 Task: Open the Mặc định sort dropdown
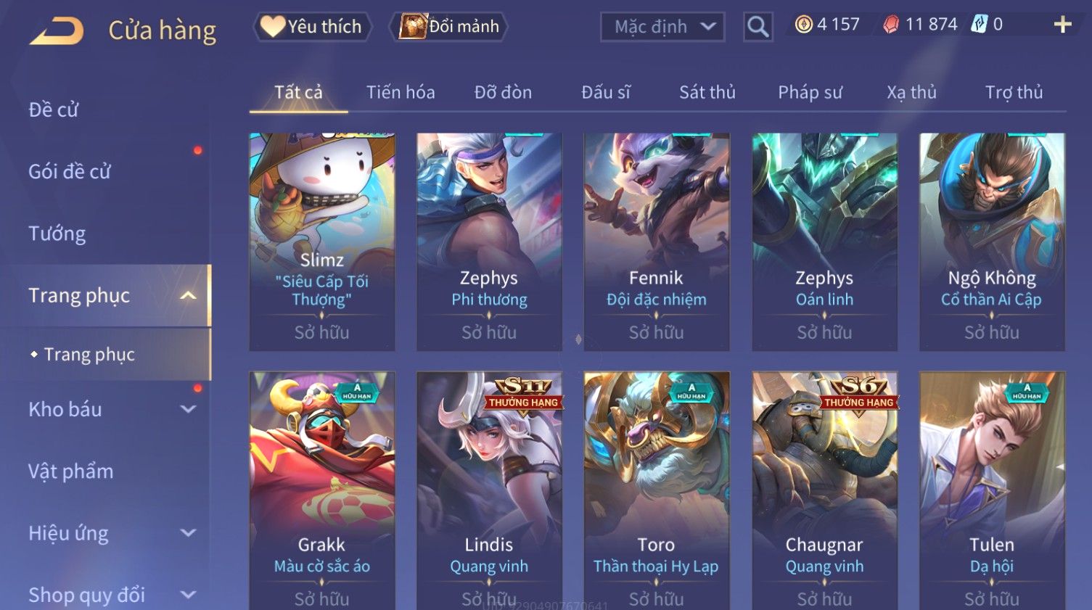[662, 27]
